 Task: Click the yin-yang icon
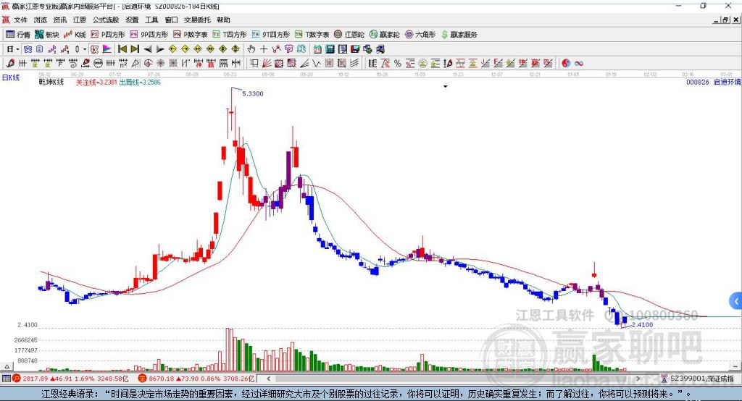point(566,64)
